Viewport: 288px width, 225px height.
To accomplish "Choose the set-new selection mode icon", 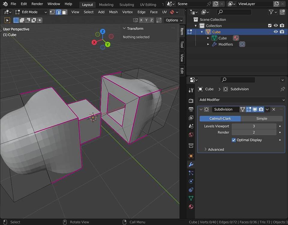I will click(x=16, y=20).
